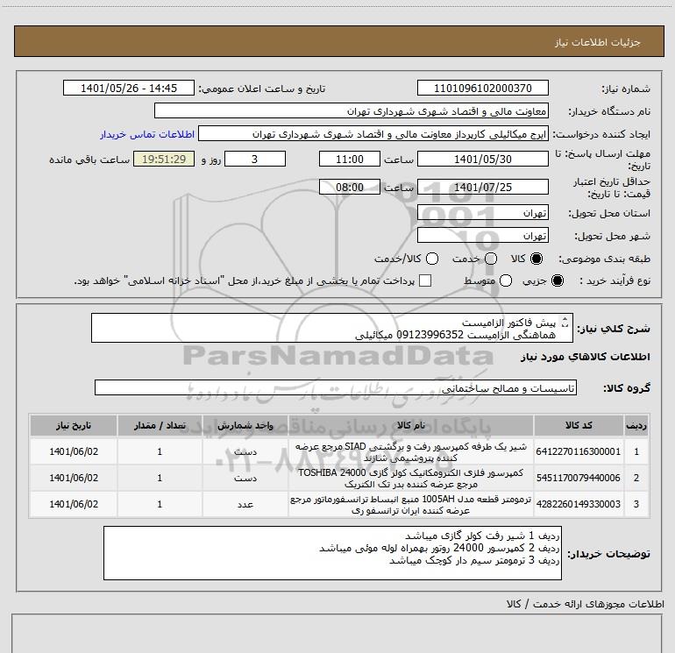Select the کالا/خدمت radio button
The image size is (675, 653).
point(432,259)
